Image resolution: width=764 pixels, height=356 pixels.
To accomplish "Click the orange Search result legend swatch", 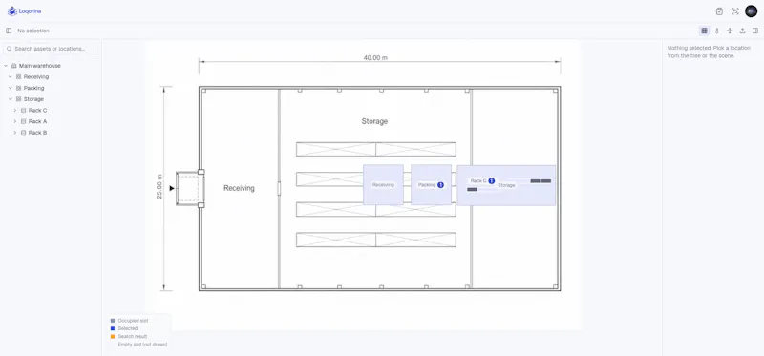I will [x=113, y=336].
